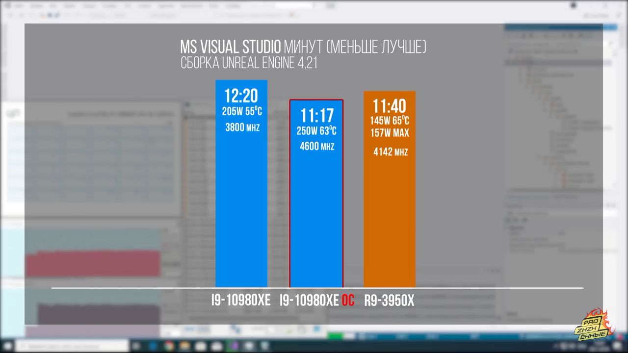Click the 4142 MHz frequency label
Viewport: 628px width, 353px height.
(x=391, y=152)
